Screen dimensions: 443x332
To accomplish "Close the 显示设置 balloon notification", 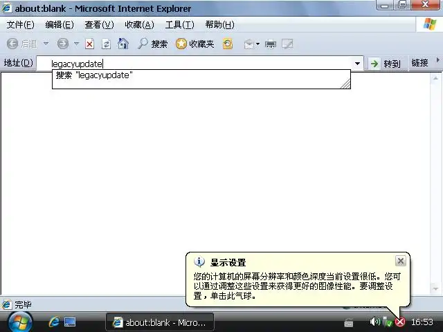I will point(400,261).
